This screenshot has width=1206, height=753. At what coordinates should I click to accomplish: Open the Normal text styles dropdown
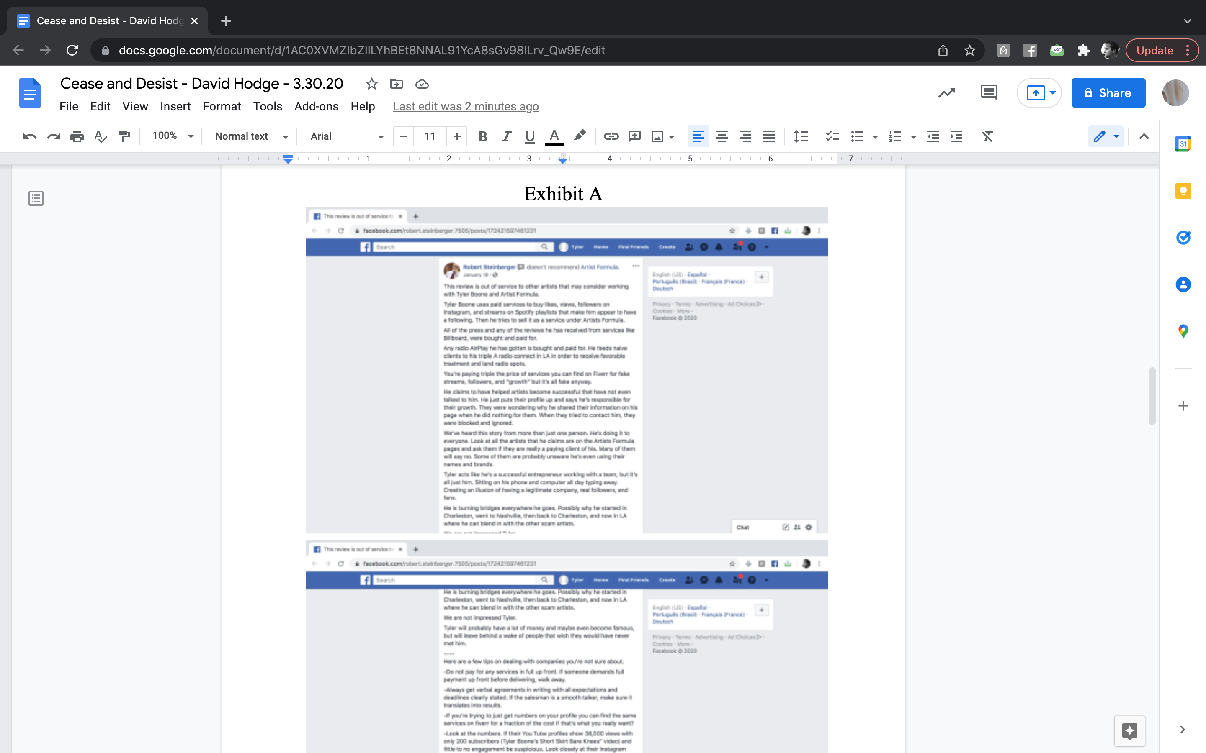click(x=252, y=136)
